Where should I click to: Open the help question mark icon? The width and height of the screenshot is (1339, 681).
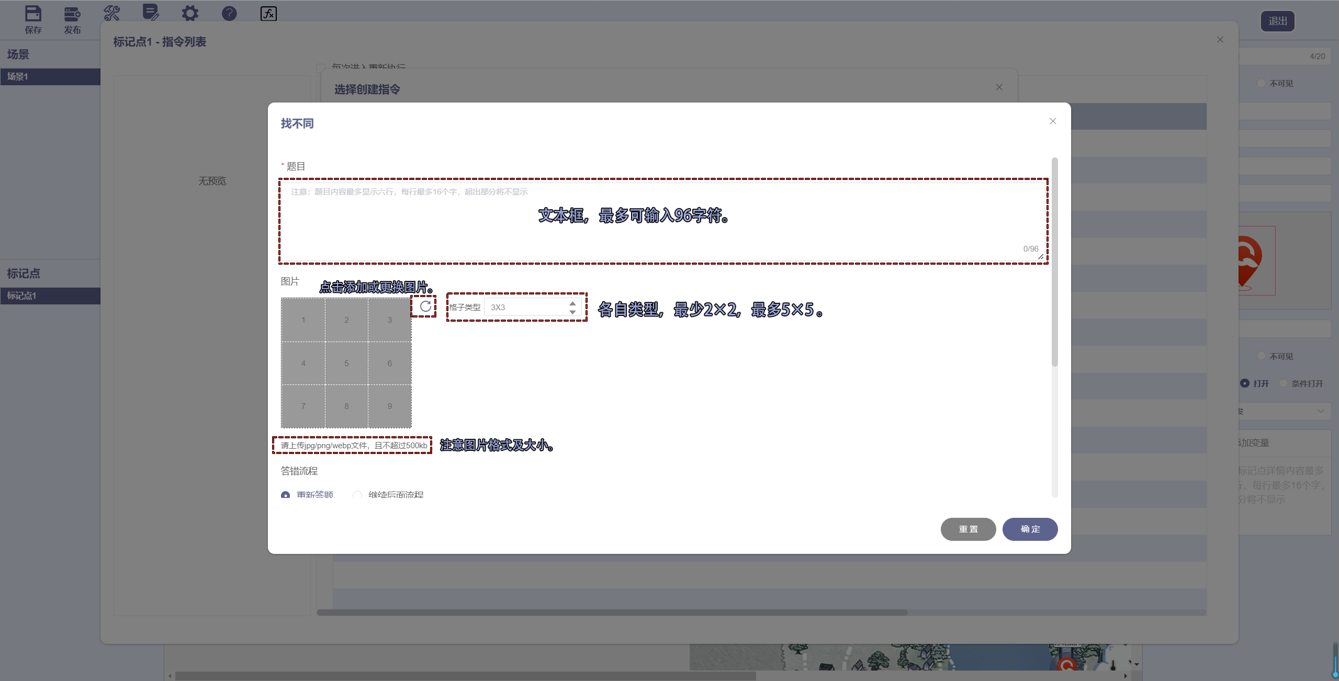pyautogui.click(x=229, y=13)
